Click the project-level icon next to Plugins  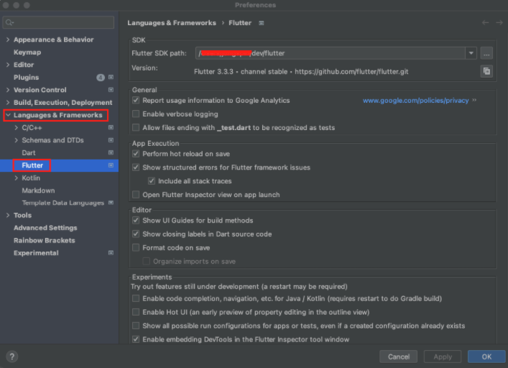pos(111,77)
